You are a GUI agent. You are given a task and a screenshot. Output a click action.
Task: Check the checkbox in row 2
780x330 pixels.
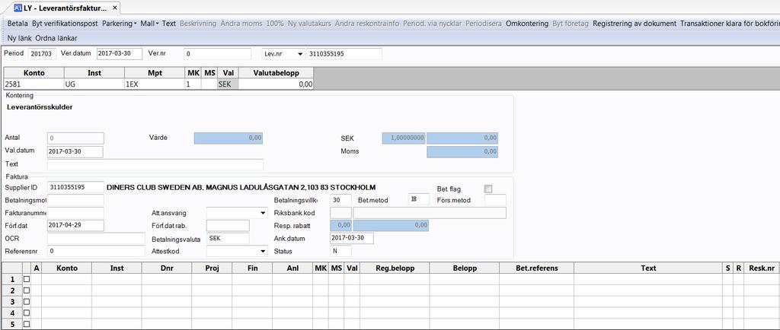27,290
